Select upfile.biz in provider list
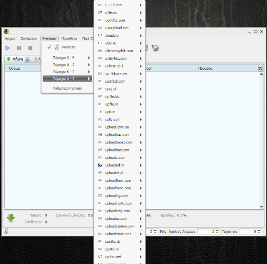Screen dimensions: 267x264 pyautogui.click(x=120, y=97)
